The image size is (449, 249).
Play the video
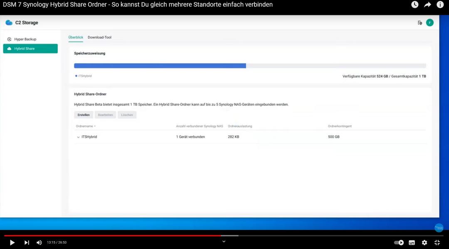[x=12, y=242]
